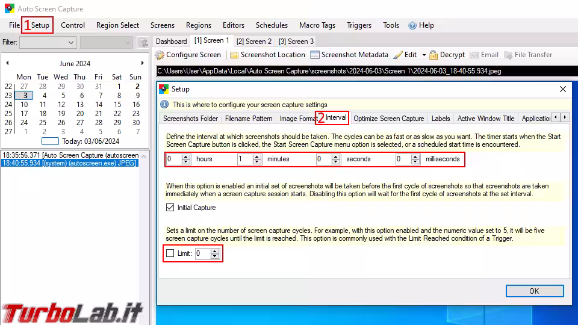The height and width of the screenshot is (325, 578).
Task: Decrease the Limit value
Action: coord(215,256)
